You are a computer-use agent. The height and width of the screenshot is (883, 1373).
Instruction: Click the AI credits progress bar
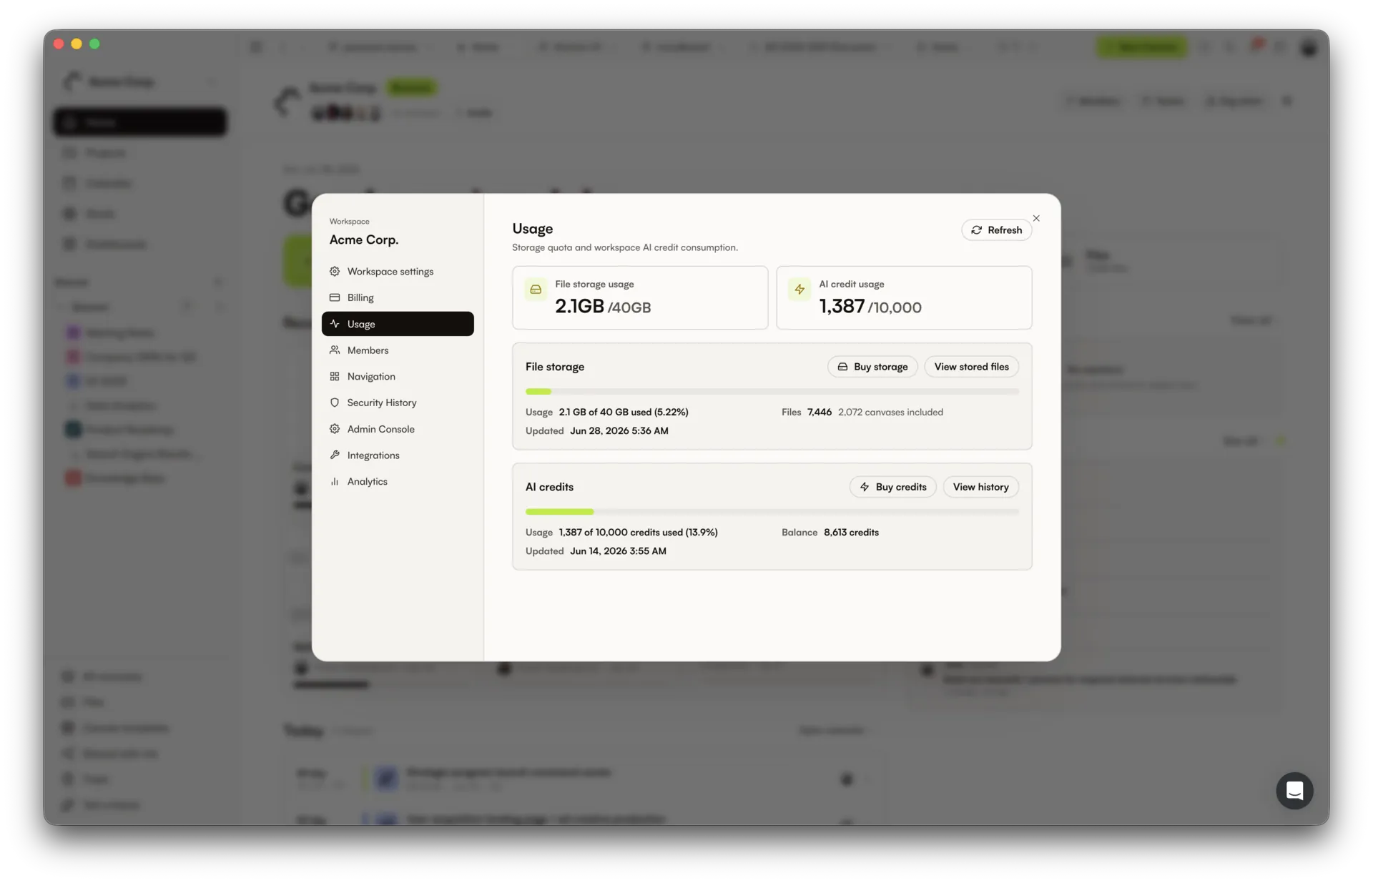[x=772, y=512]
